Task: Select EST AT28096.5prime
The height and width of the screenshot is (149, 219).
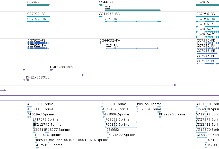Action: click(x=116, y=114)
